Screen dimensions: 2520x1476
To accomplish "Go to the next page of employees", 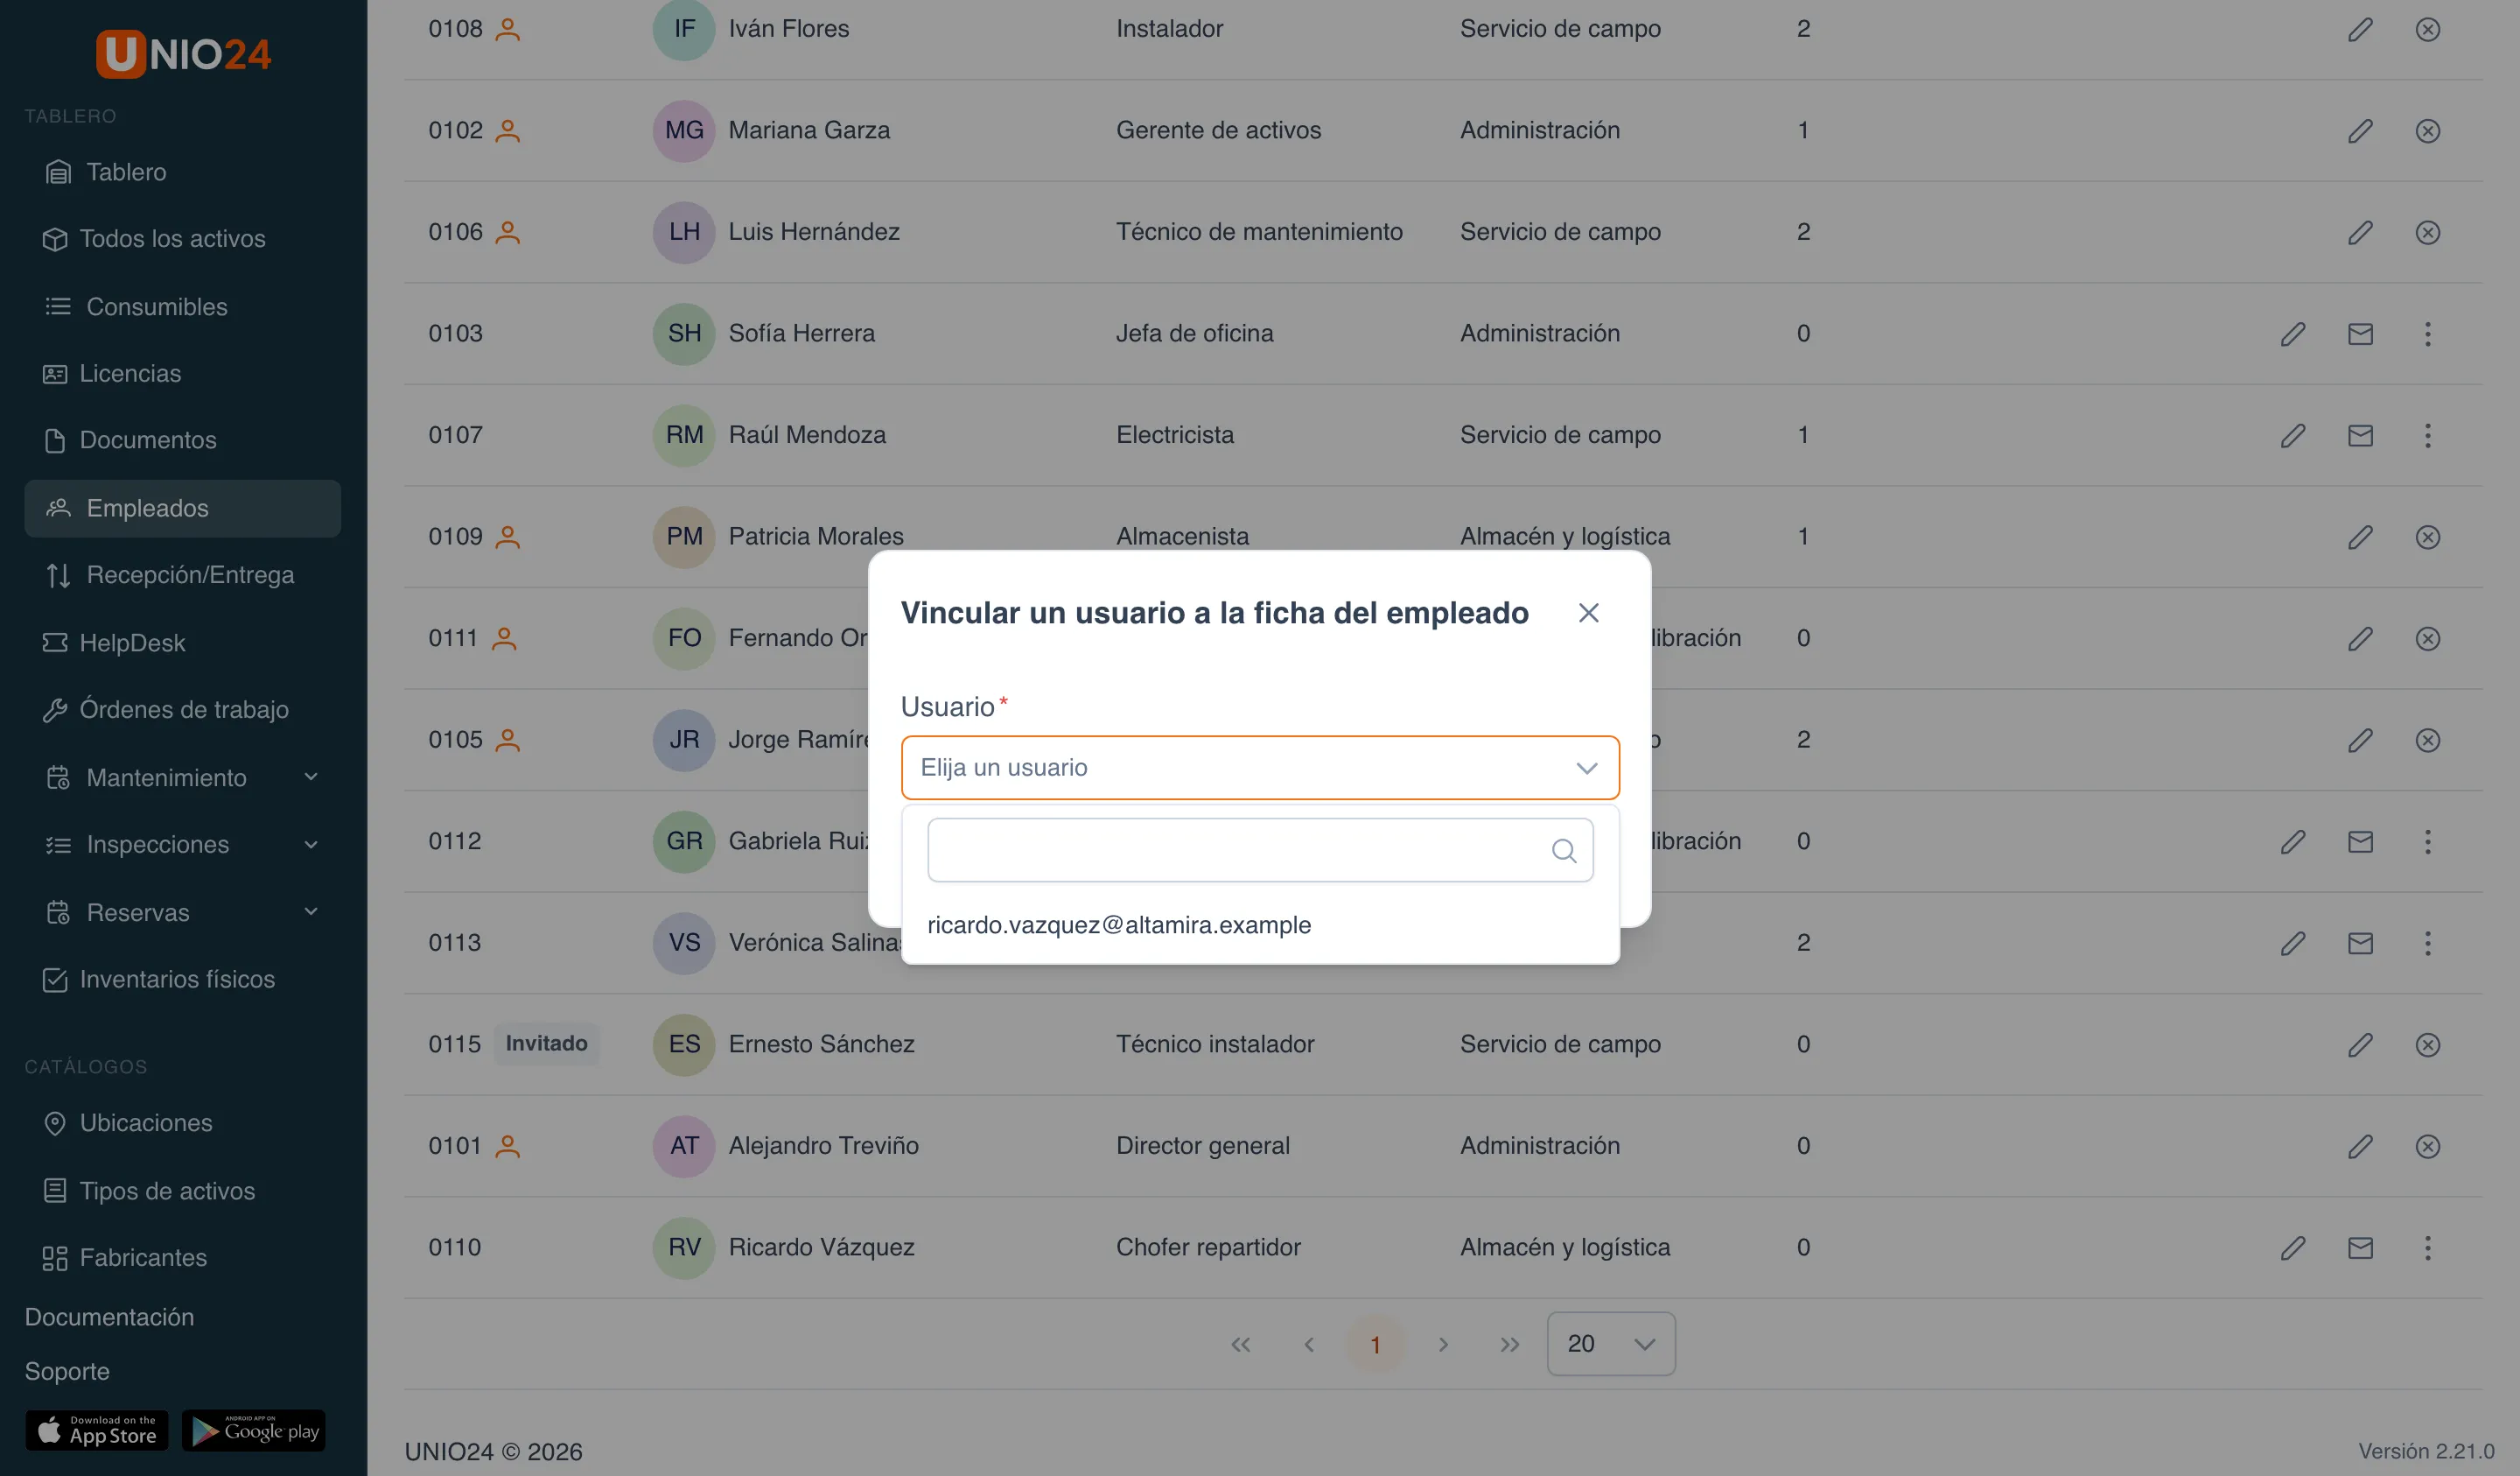I will point(1442,1344).
